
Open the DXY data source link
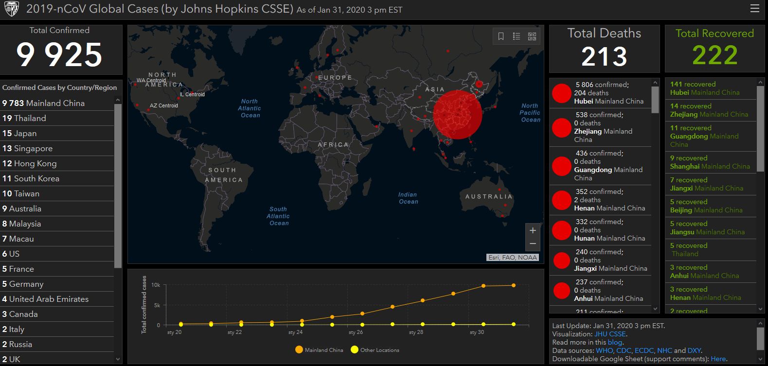pyautogui.click(x=694, y=350)
